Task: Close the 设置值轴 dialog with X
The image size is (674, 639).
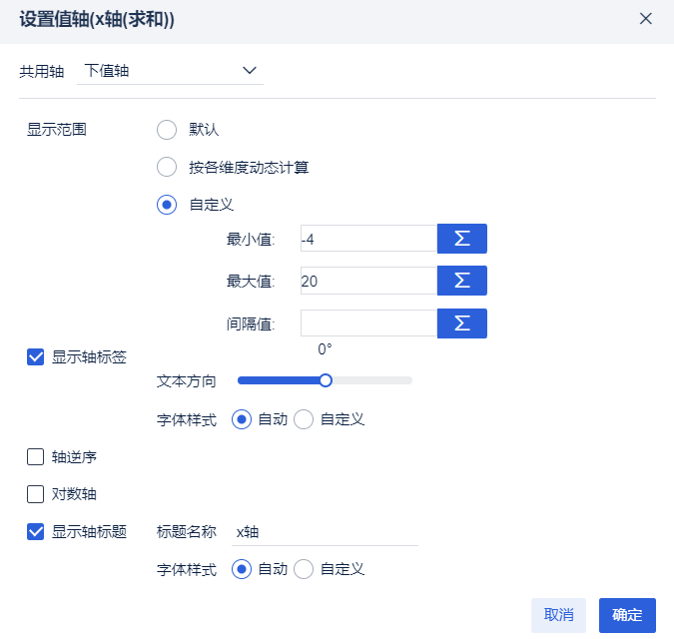Action: (x=646, y=19)
